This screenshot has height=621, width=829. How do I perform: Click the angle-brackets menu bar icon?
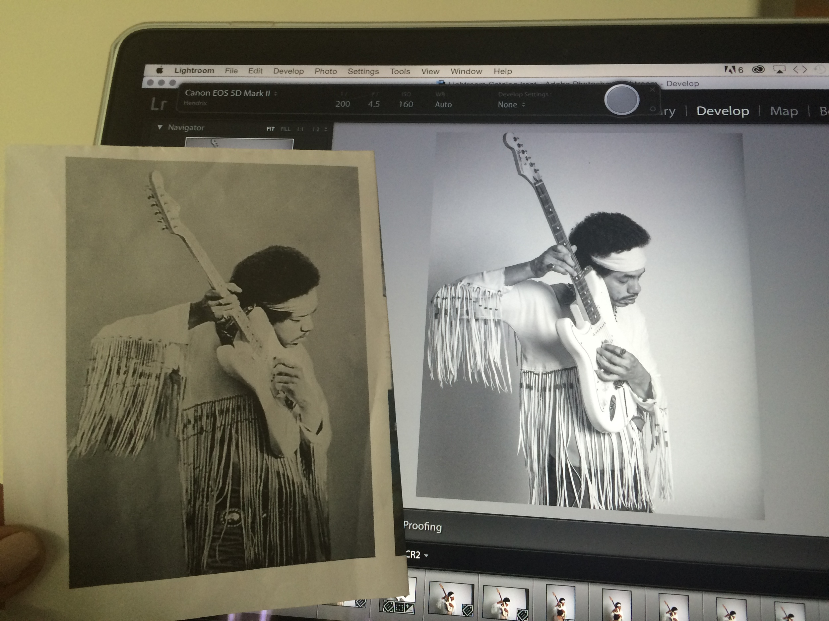pyautogui.click(x=800, y=70)
